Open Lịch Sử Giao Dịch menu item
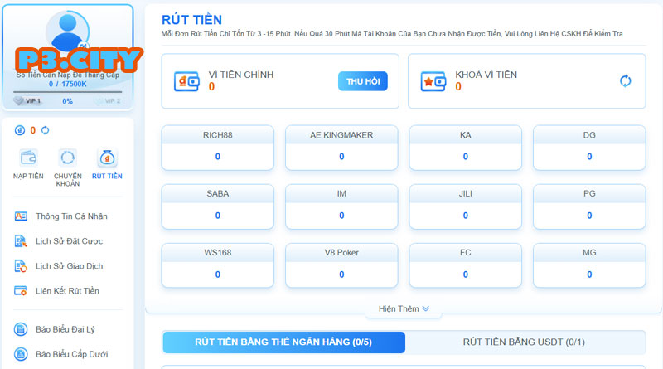 click(x=68, y=266)
